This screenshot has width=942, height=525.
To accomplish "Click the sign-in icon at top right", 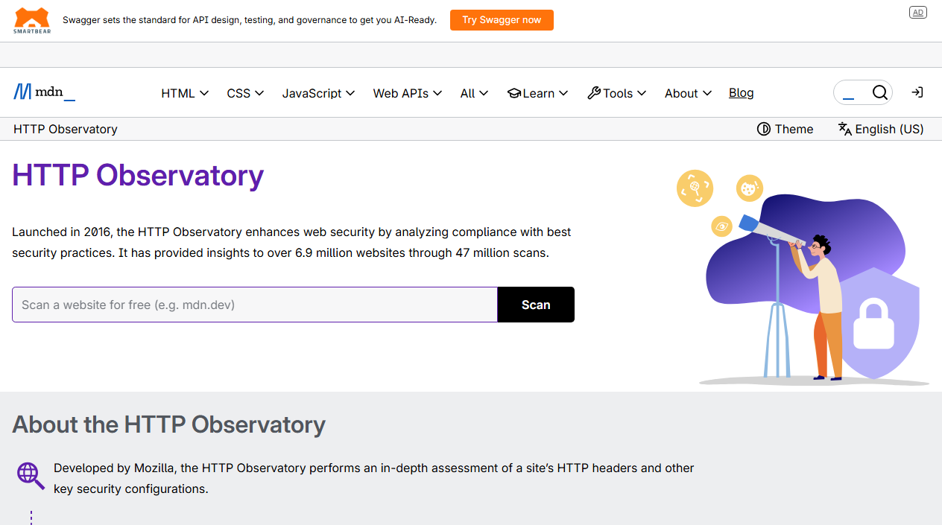I will click(x=917, y=92).
